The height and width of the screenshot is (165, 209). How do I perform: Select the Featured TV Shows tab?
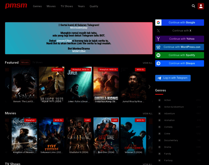coord(37,62)
